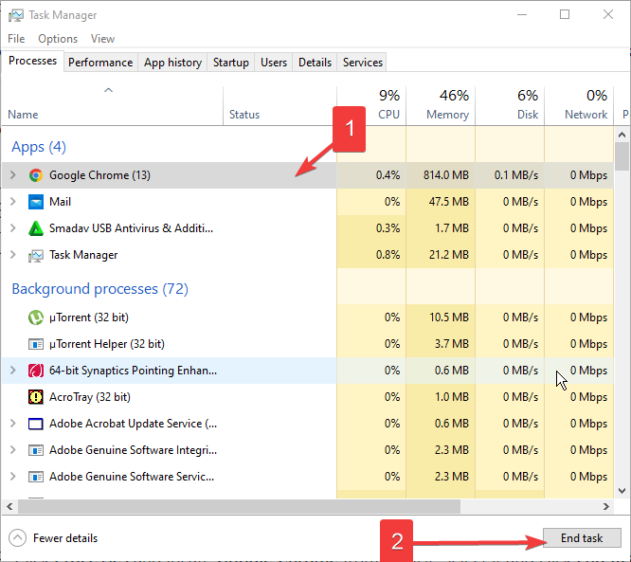This screenshot has width=631, height=562.
Task: Switch to the Details tab
Action: coord(315,63)
